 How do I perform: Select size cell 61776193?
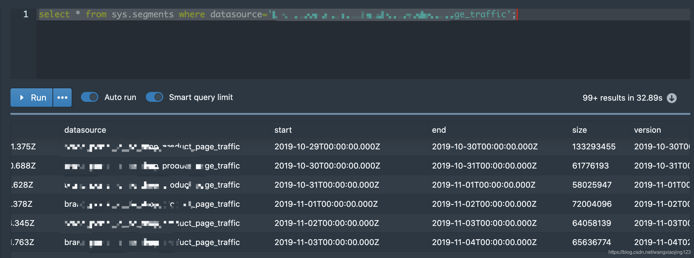click(x=590, y=166)
